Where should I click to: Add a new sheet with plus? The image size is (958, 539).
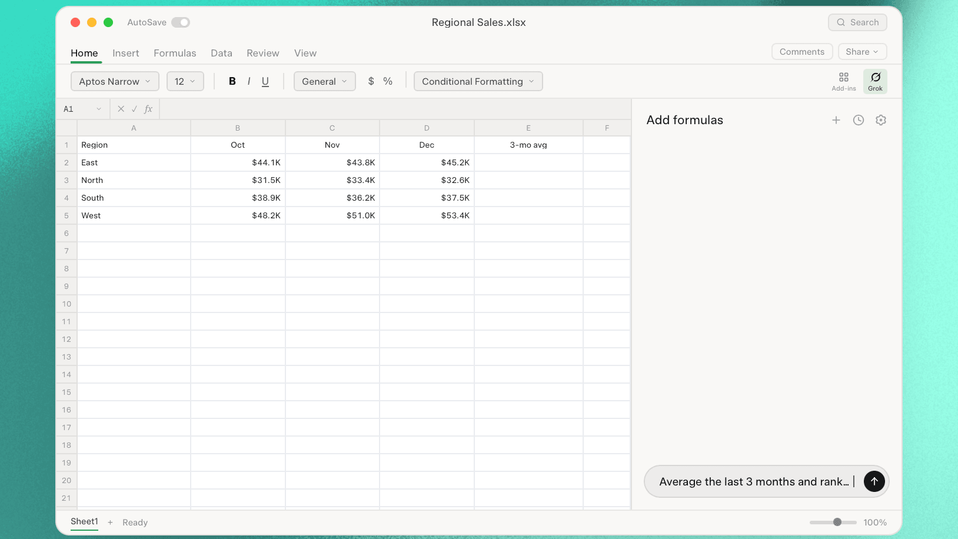110,523
